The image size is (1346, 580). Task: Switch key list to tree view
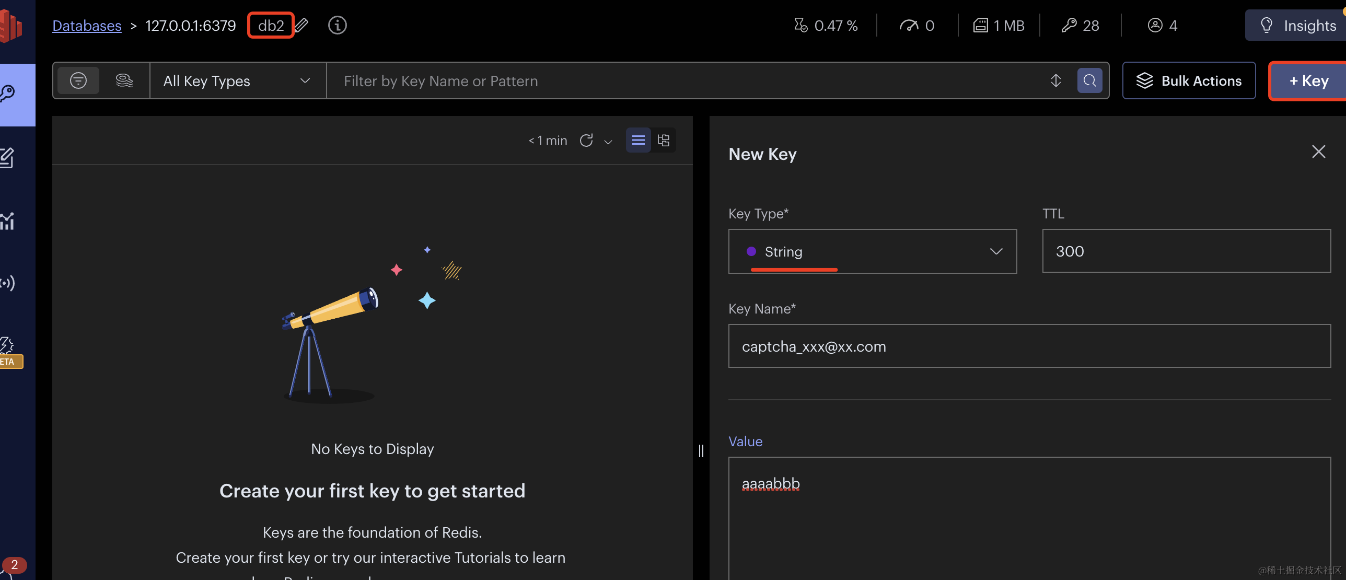[x=664, y=140]
